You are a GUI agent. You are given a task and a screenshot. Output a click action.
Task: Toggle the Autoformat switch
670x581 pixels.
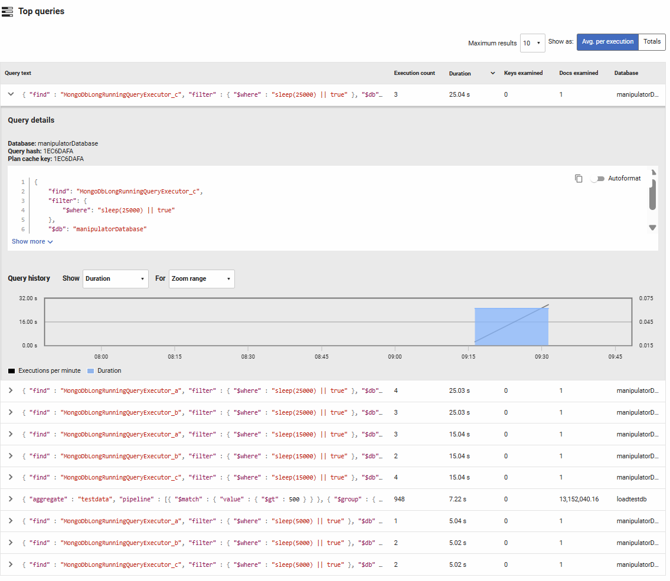click(x=598, y=179)
